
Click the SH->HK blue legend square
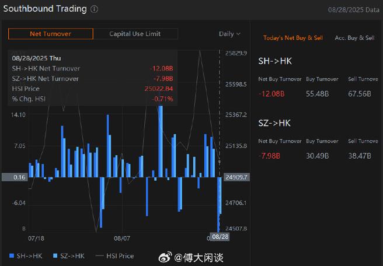[12, 256]
